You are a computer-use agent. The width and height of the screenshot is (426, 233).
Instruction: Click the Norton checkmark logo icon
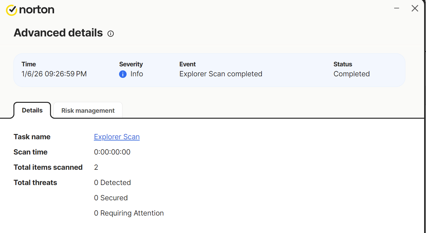(x=12, y=10)
